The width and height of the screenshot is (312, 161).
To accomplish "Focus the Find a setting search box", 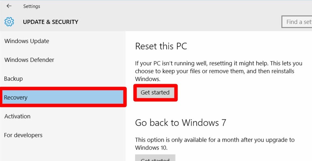I will [298, 22].
